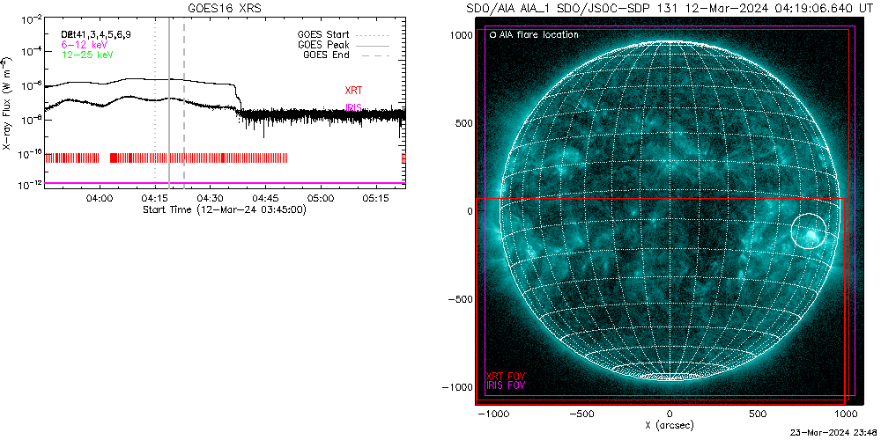Click the magenta 'IRIS' label in plot

pyautogui.click(x=353, y=107)
